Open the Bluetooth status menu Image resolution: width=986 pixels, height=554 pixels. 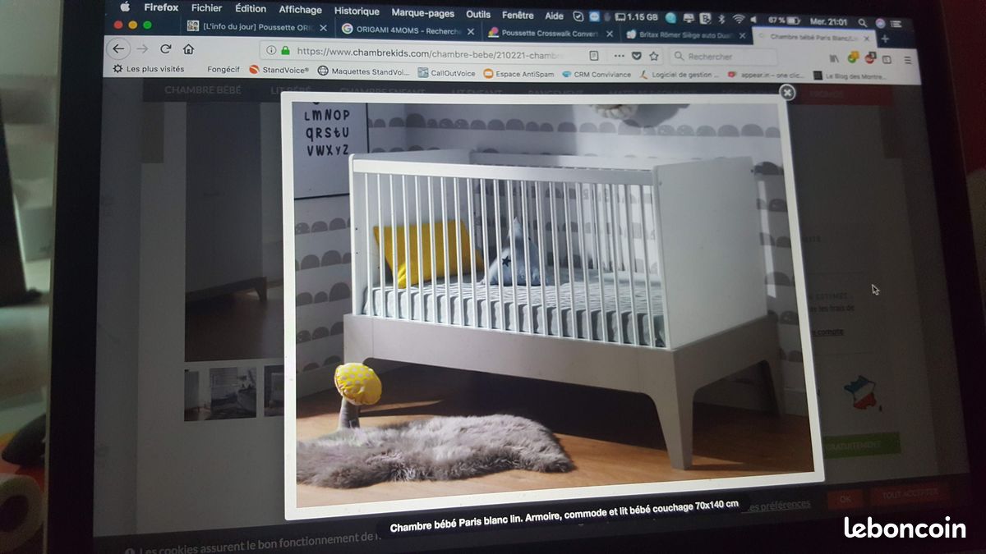tap(721, 19)
